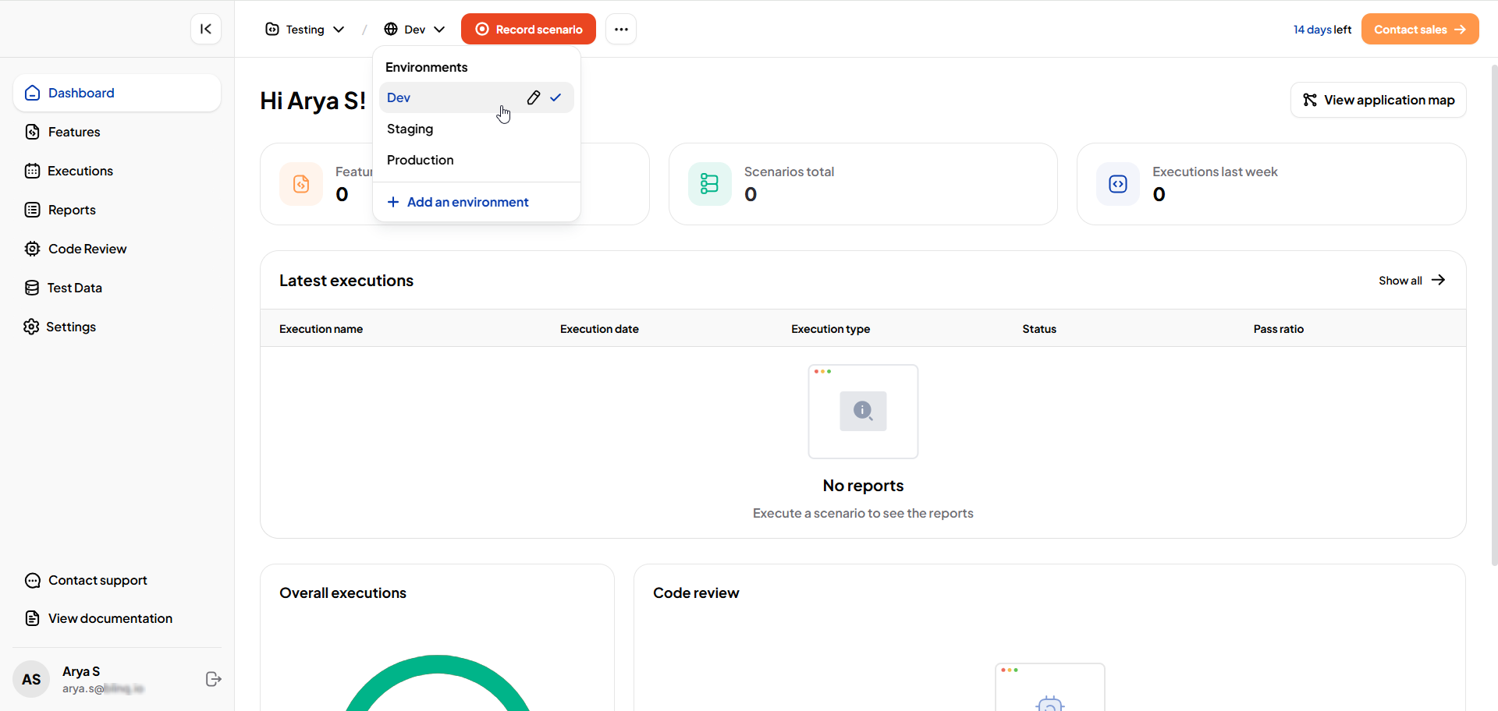Select the Staging environment
The image size is (1498, 711).
point(410,129)
